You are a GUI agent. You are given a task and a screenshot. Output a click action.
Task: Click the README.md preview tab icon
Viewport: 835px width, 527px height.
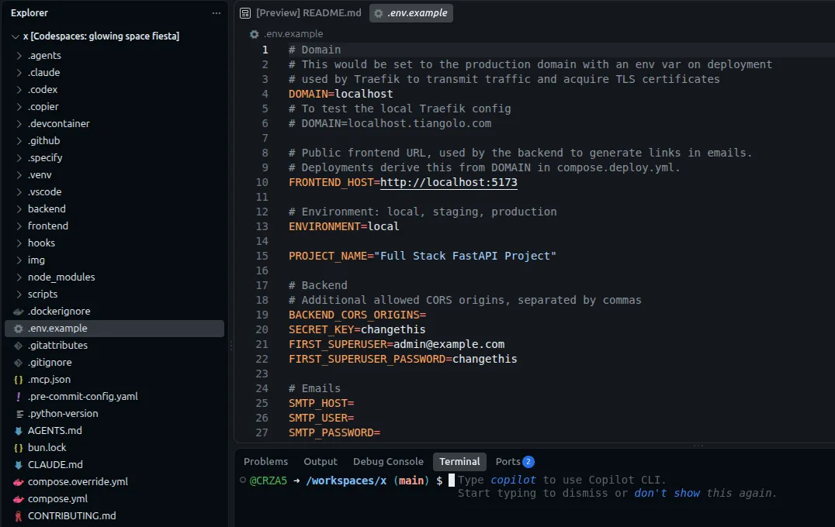click(245, 12)
